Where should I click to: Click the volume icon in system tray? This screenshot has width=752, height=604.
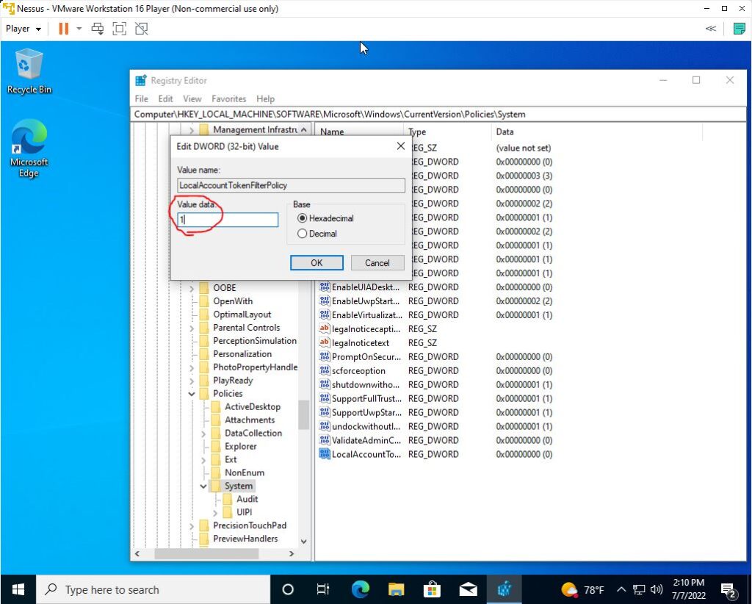pyautogui.click(x=657, y=589)
